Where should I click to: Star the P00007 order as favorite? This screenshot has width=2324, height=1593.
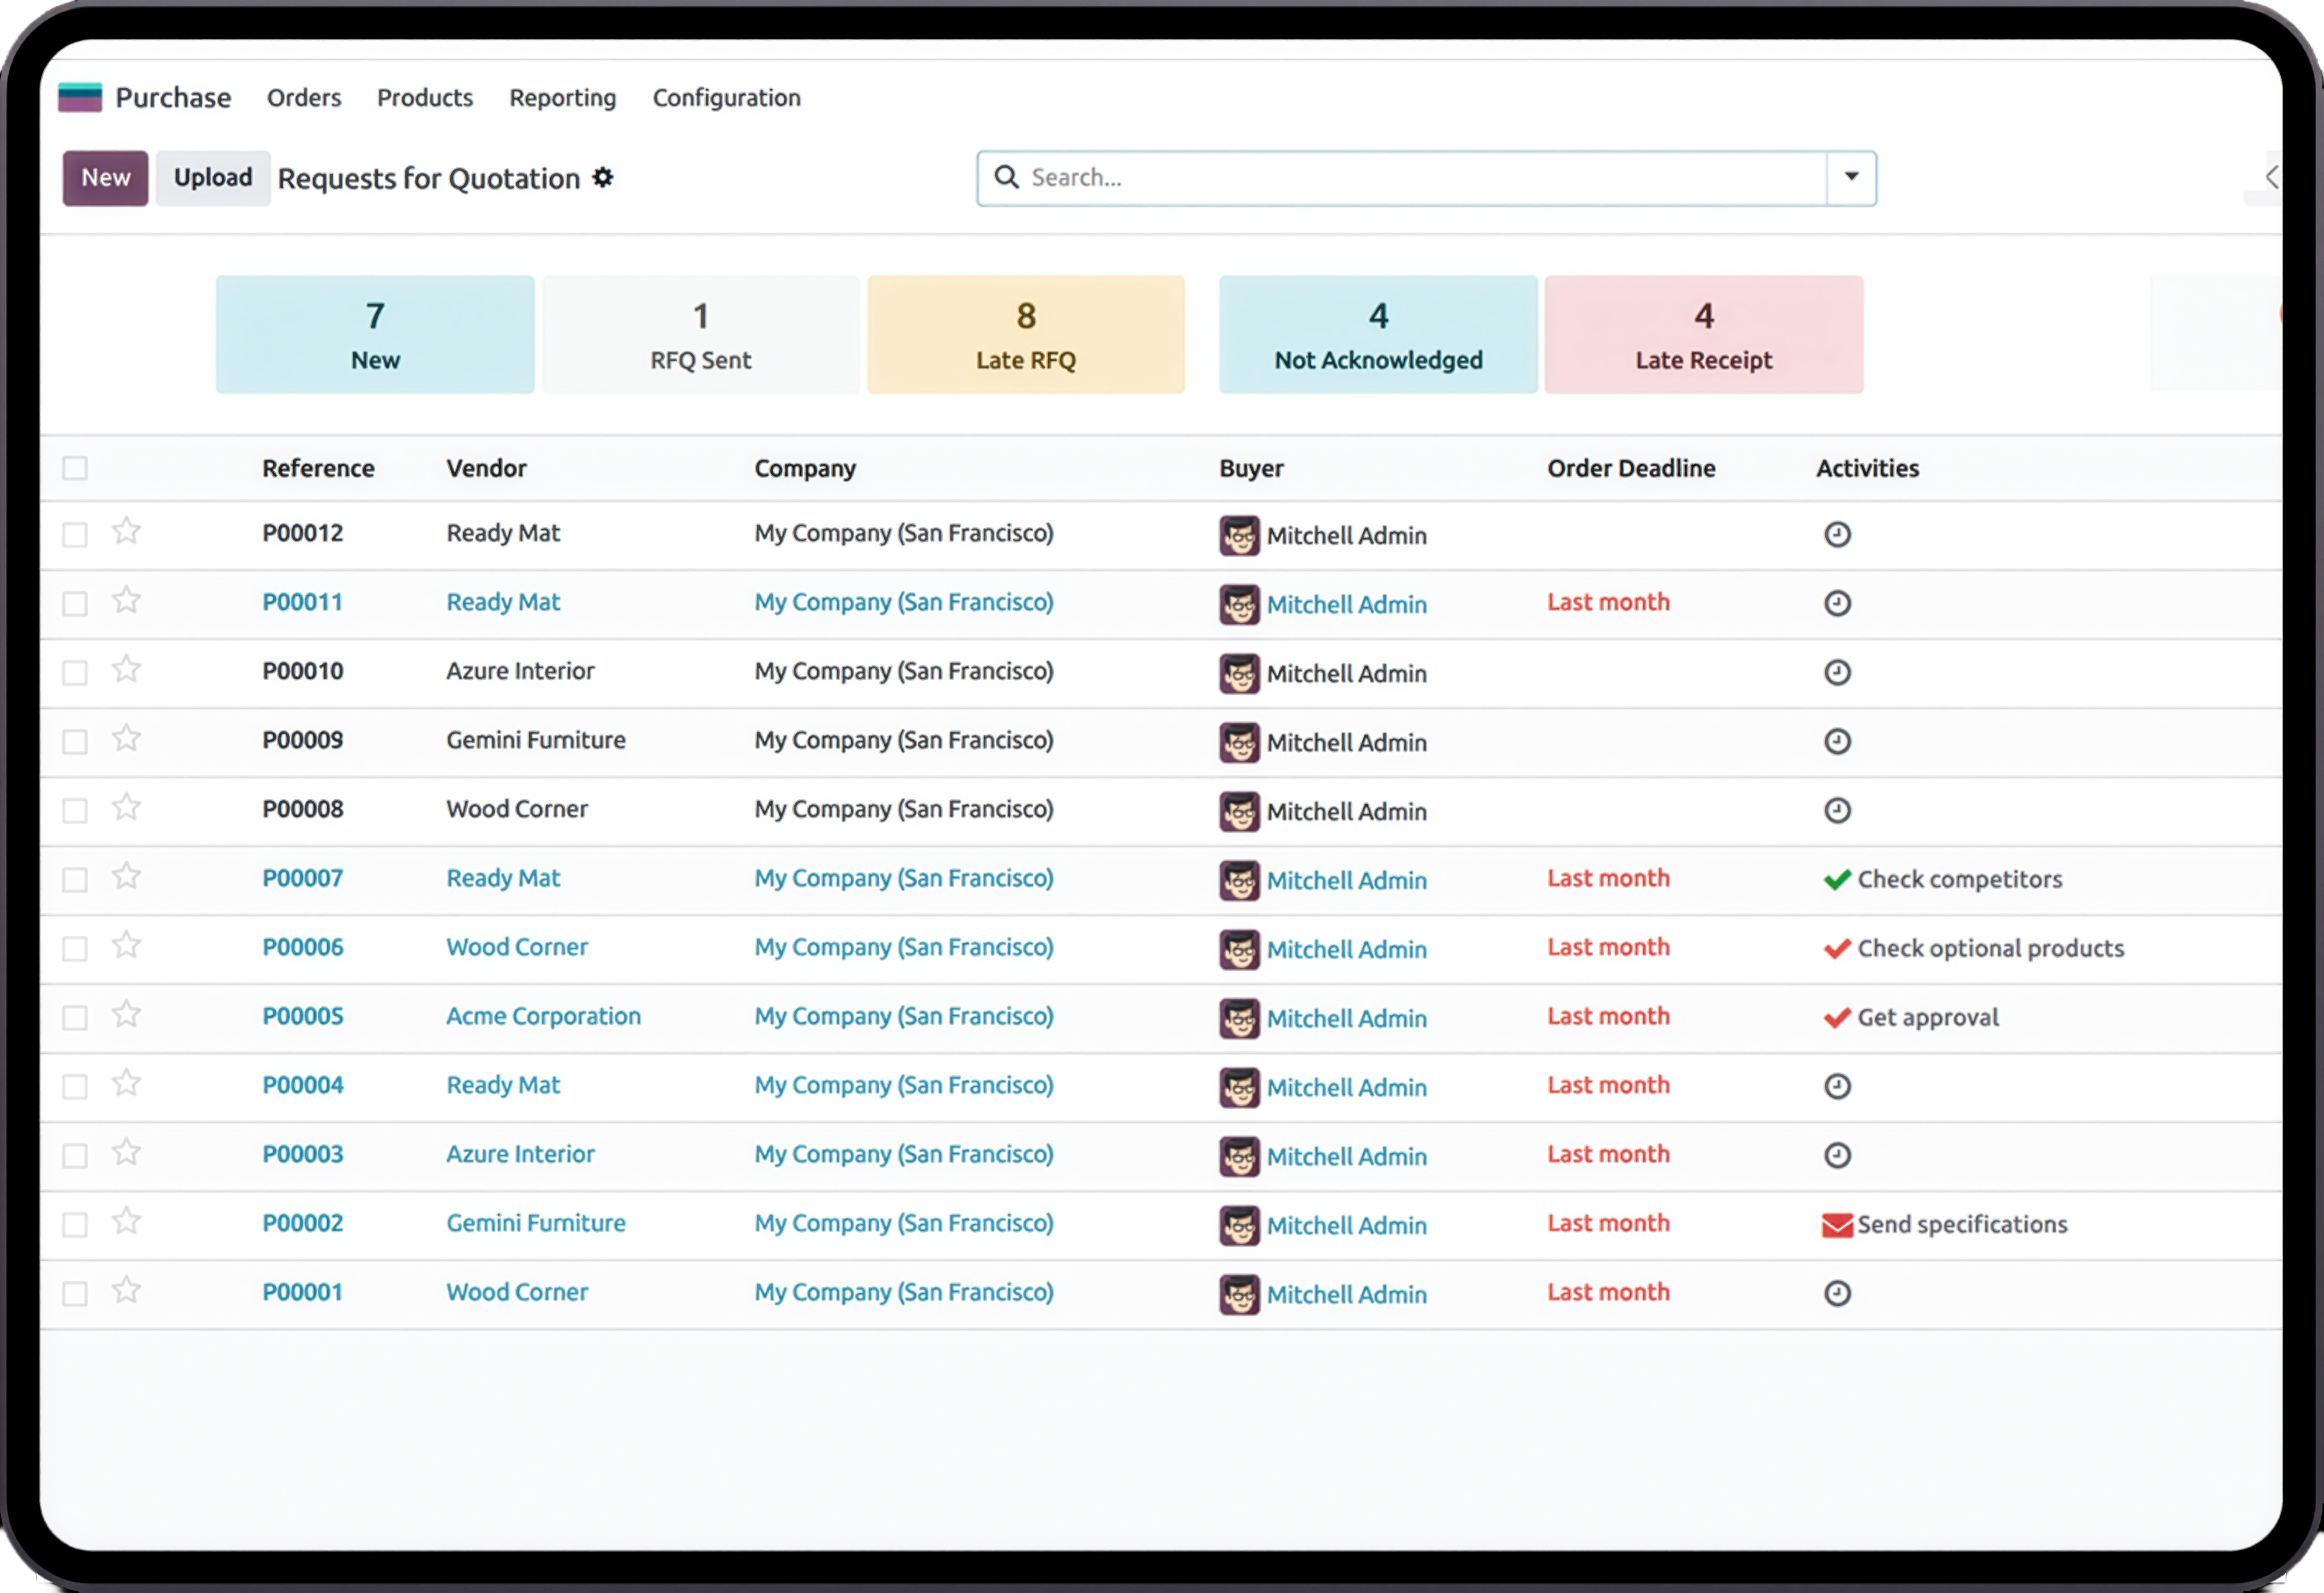coord(126,876)
